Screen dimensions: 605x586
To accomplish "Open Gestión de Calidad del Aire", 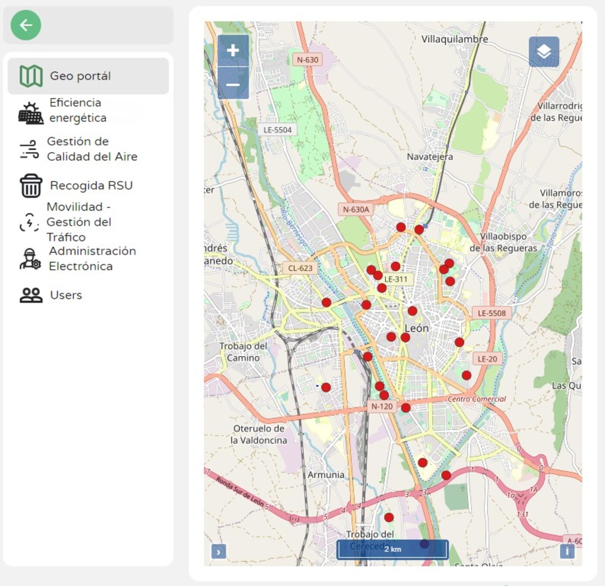I will pos(92,149).
